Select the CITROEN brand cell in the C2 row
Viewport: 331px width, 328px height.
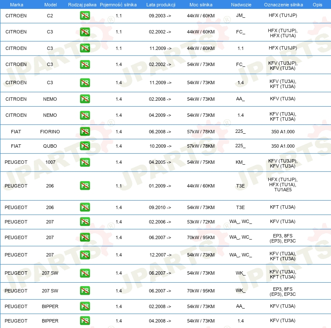pos(16,16)
